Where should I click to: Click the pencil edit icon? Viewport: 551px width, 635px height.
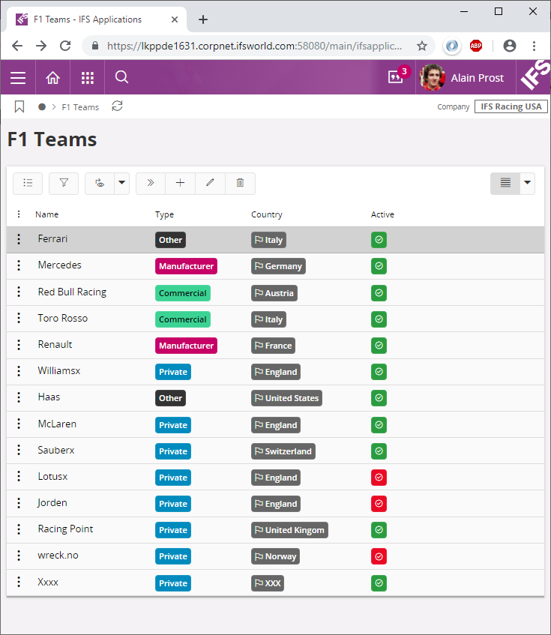click(x=210, y=183)
